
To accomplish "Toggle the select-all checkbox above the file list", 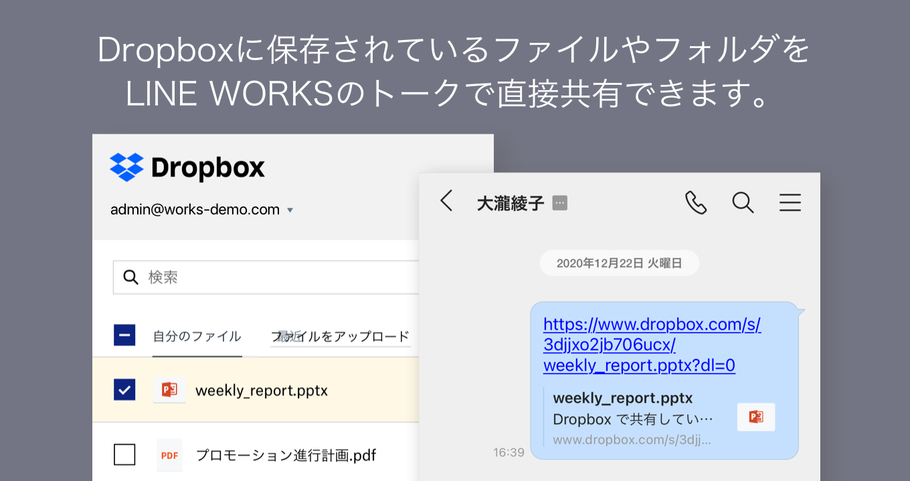I will coord(124,335).
